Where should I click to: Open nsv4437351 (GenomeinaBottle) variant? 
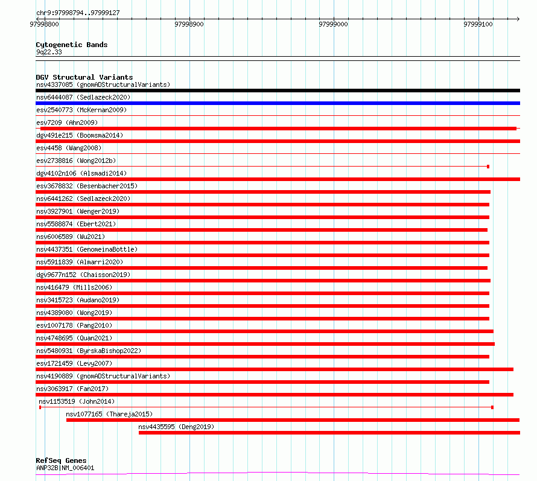[87, 249]
